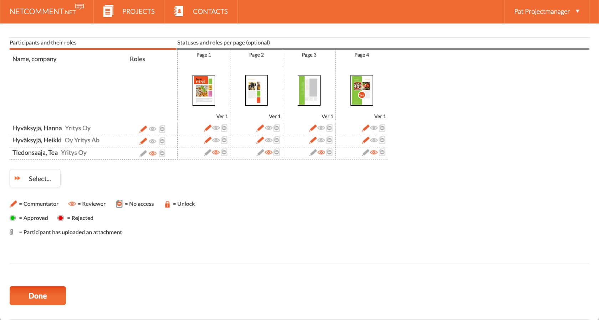Toggle Reviewer eye for Hanna in Roles column
This screenshot has height=320, width=599.
[153, 129]
